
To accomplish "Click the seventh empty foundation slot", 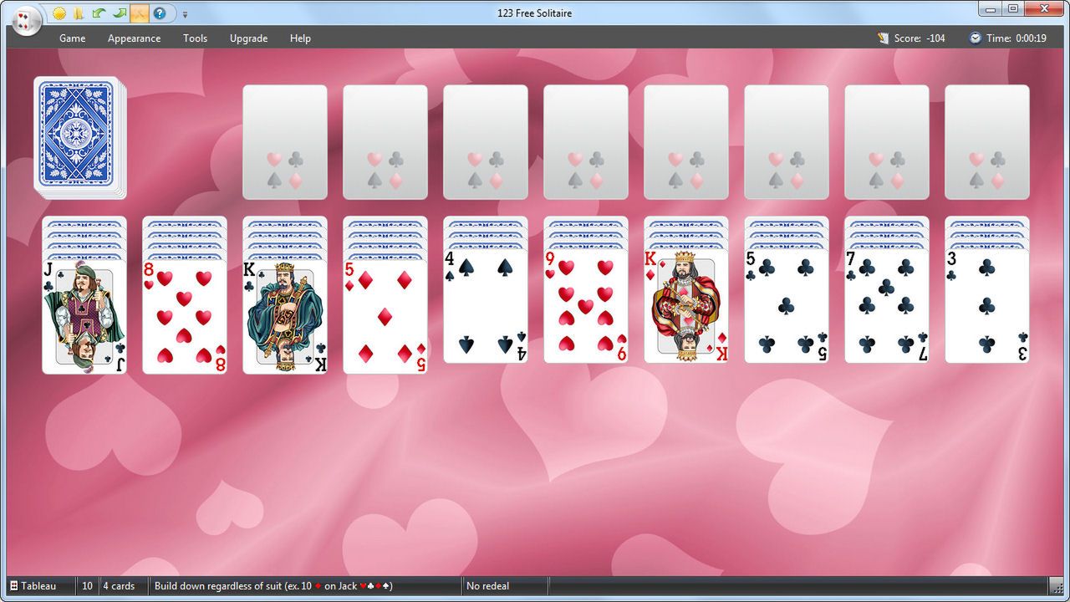I will pyautogui.click(x=887, y=142).
